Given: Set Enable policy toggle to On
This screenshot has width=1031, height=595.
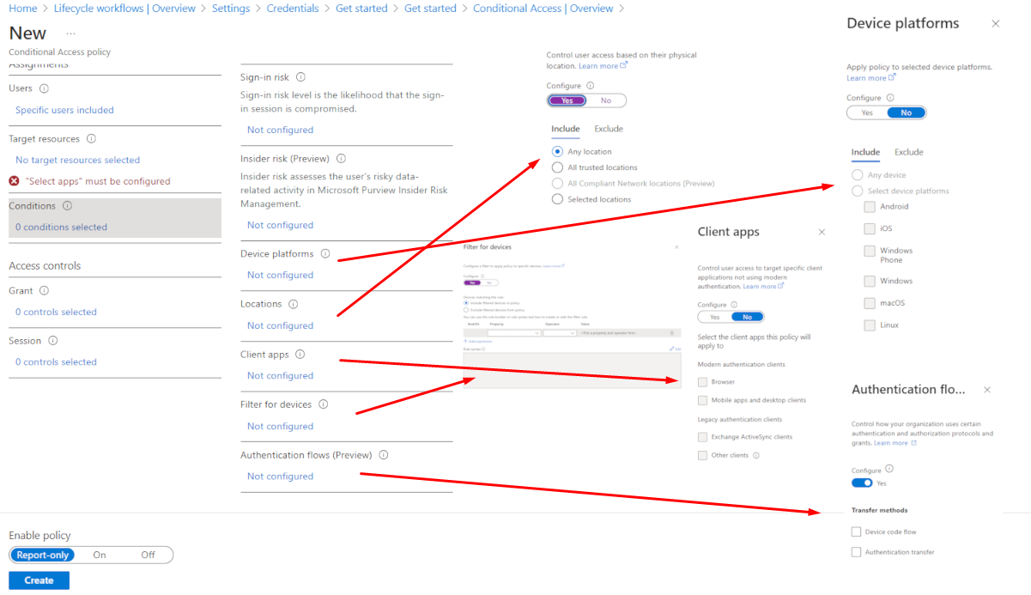Looking at the screenshot, I should (100, 555).
